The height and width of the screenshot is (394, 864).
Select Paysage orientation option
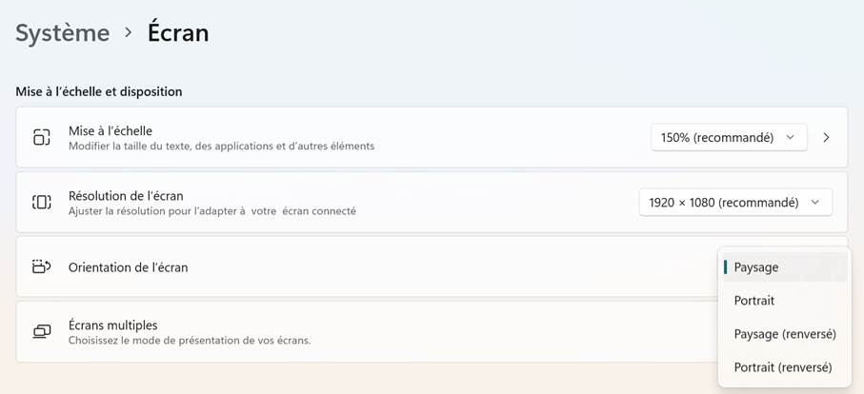click(x=756, y=267)
